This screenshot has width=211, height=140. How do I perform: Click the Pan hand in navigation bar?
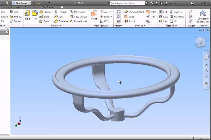(206, 65)
